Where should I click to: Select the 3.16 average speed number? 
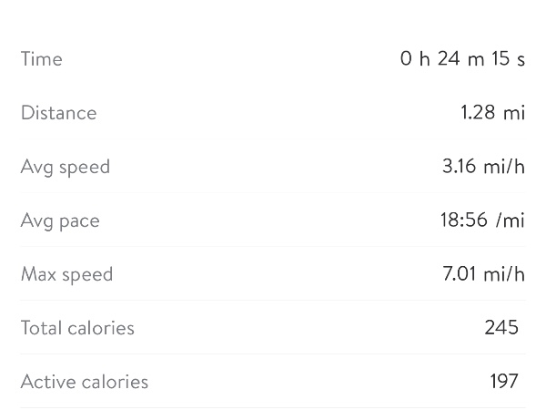coord(460,167)
